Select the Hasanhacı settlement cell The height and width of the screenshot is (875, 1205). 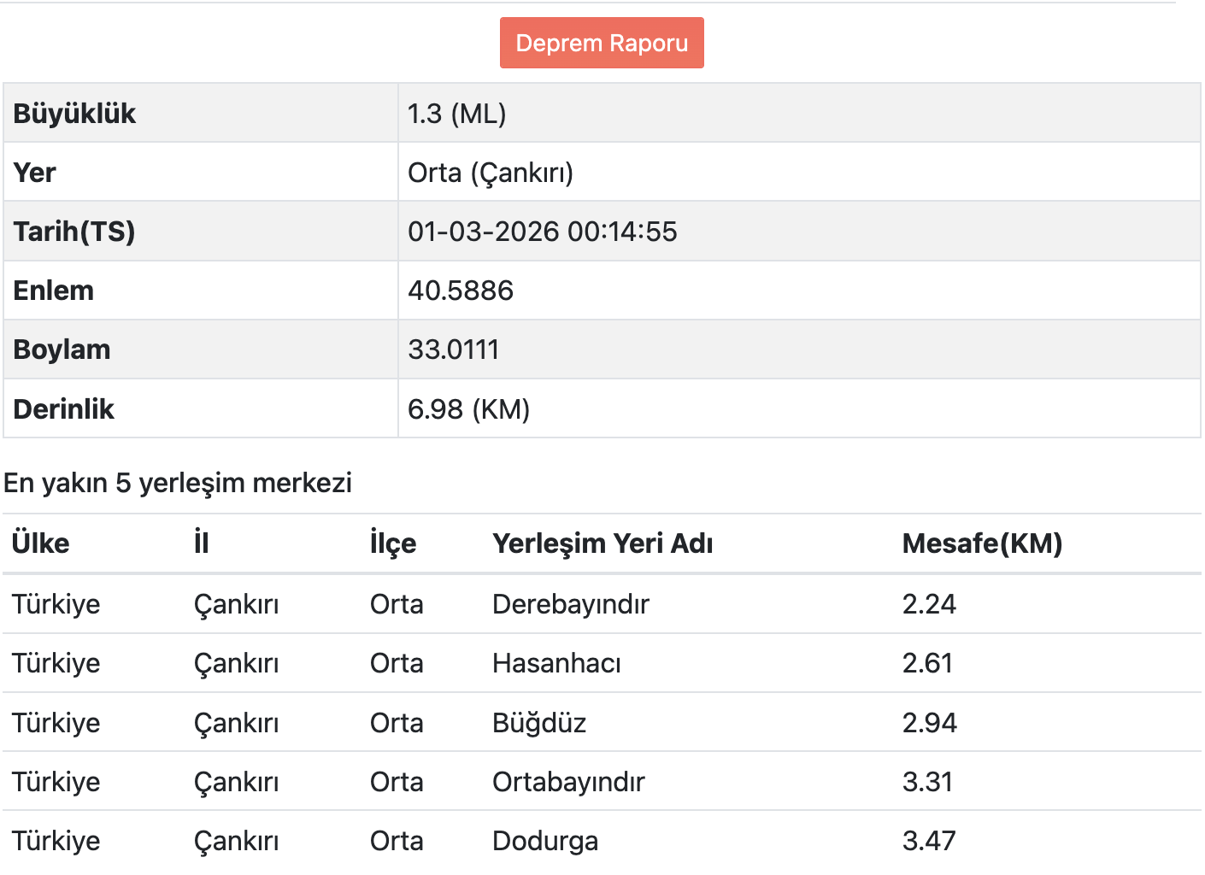(556, 663)
